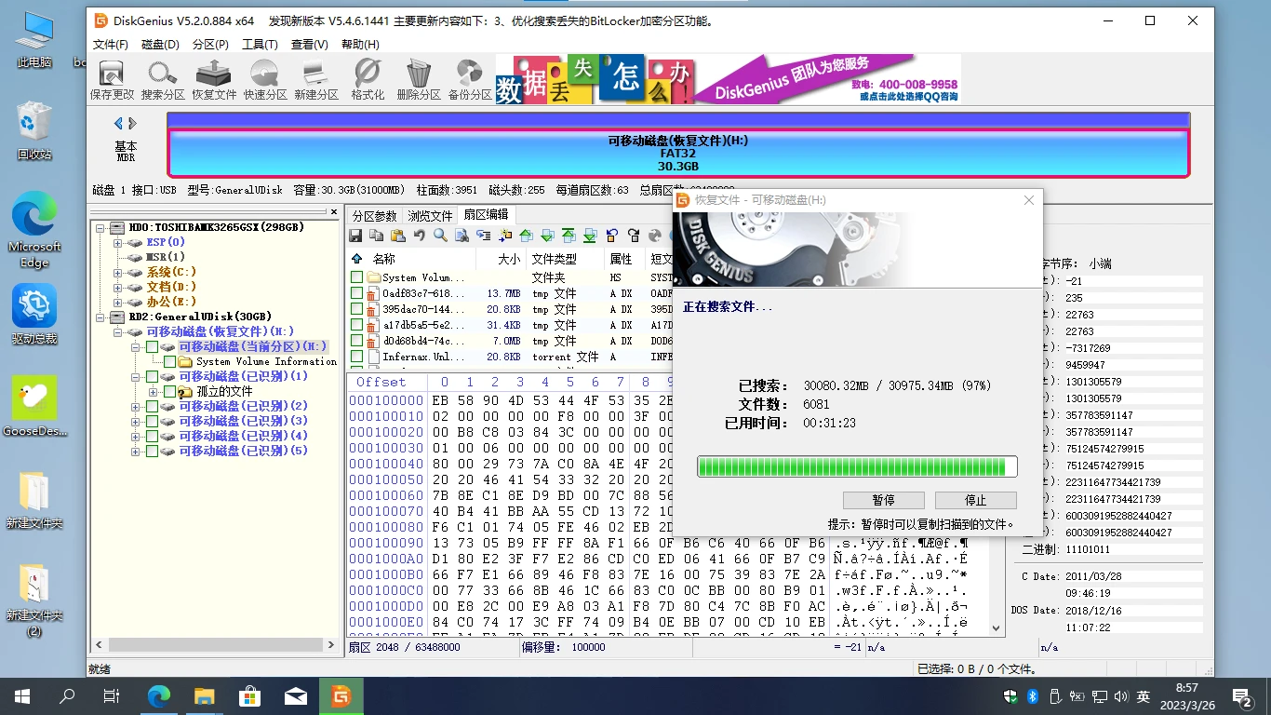Click the green file search progress bar
The height and width of the screenshot is (715, 1271).
point(857,466)
